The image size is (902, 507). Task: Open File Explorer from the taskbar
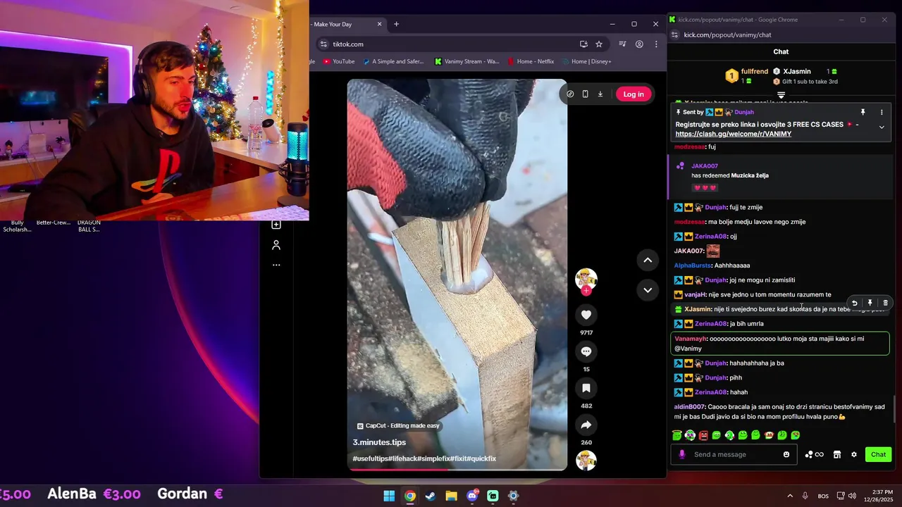(x=451, y=496)
